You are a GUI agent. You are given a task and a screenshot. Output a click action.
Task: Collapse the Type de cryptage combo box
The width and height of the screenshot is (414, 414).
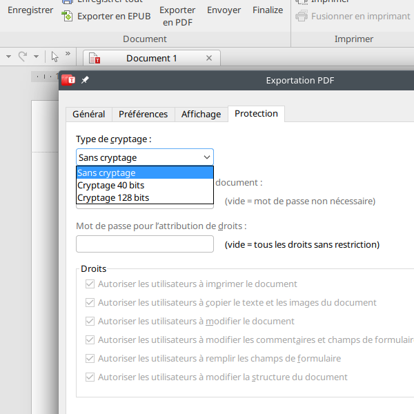pyautogui.click(x=205, y=157)
